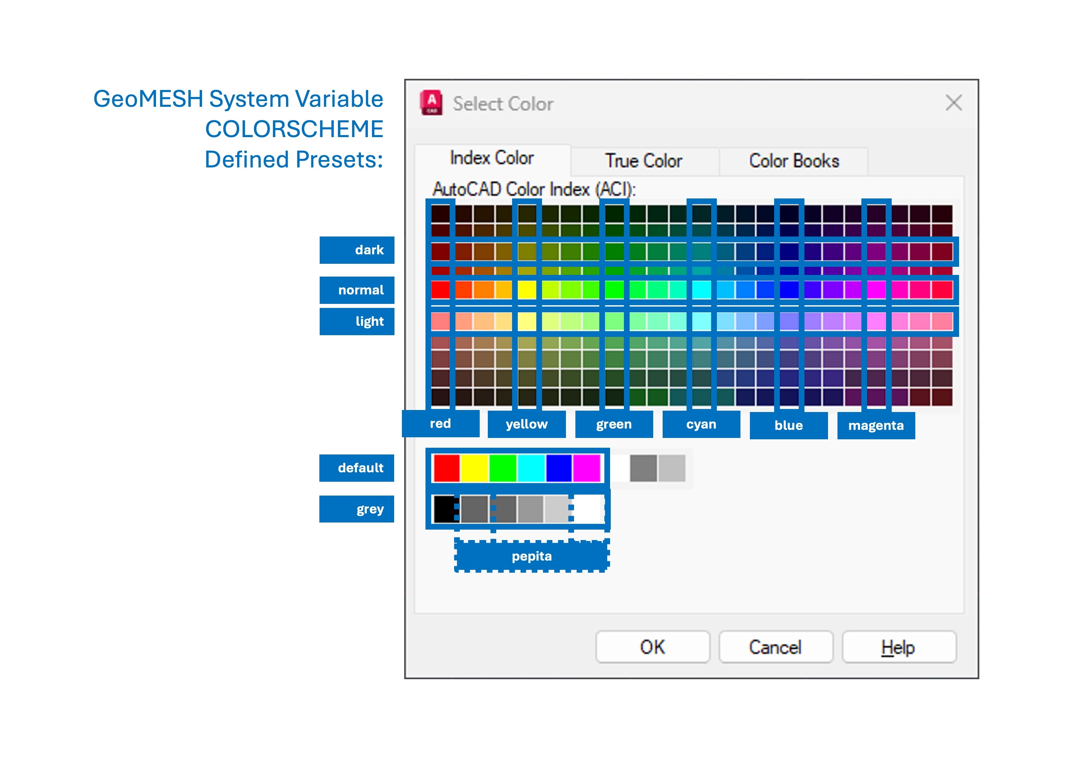Switch to the True Color tab
1078x758 pixels.
(643, 161)
